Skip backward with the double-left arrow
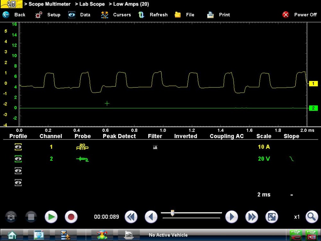The image size is (321, 241). pos(131,217)
